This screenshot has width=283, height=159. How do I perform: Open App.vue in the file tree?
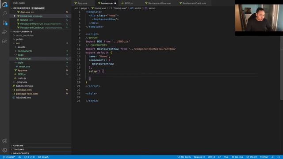tap(40, 71)
